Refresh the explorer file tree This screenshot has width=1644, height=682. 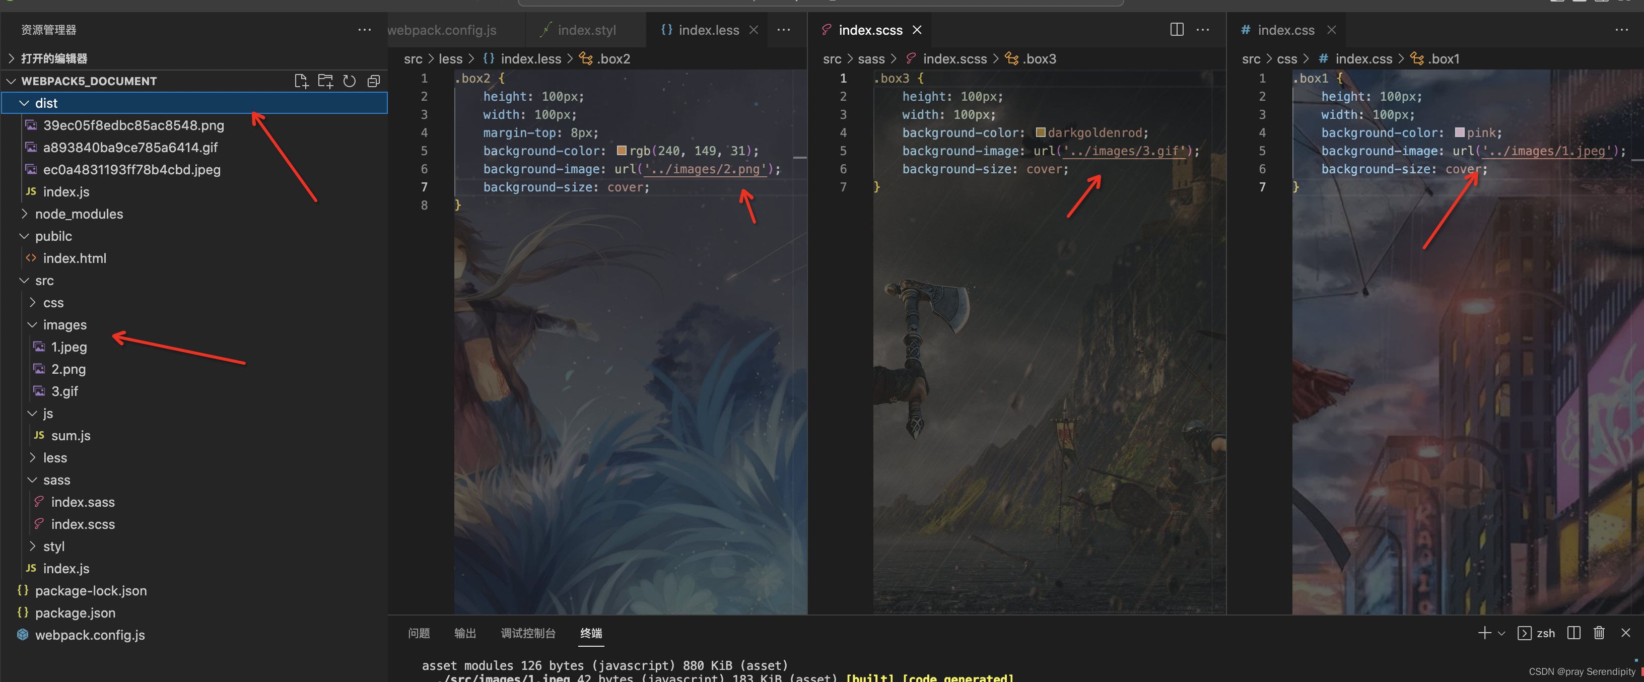coord(349,81)
